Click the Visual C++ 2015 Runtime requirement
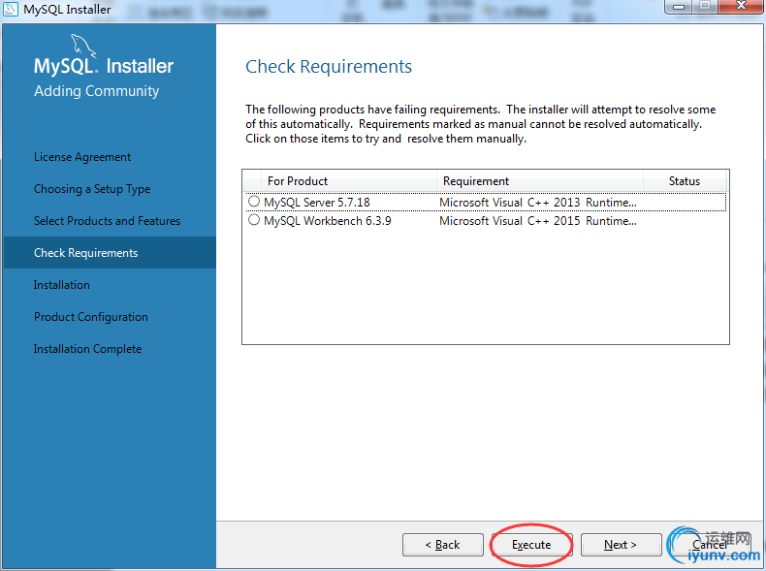This screenshot has width=766, height=571. 538,221
